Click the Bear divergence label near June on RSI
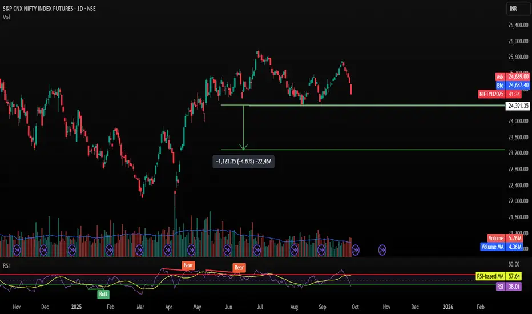Screen dimensions: 532x314 239,268
